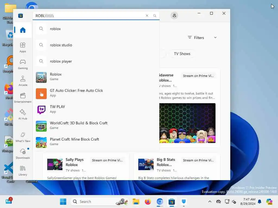The height and width of the screenshot is (208, 278).
Task: Click the taskbar Search box
Action: click(100, 201)
